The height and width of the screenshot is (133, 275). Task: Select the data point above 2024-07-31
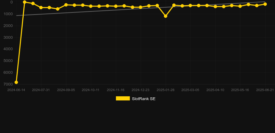click(x=41, y=8)
